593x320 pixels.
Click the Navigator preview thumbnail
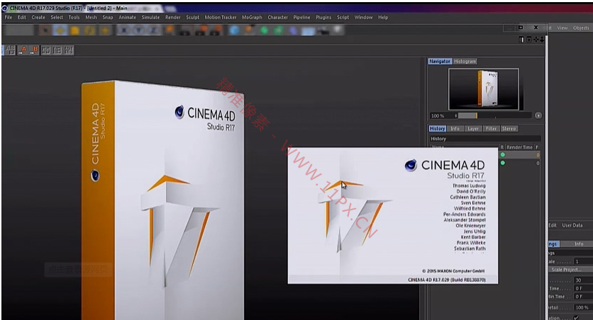pos(484,89)
